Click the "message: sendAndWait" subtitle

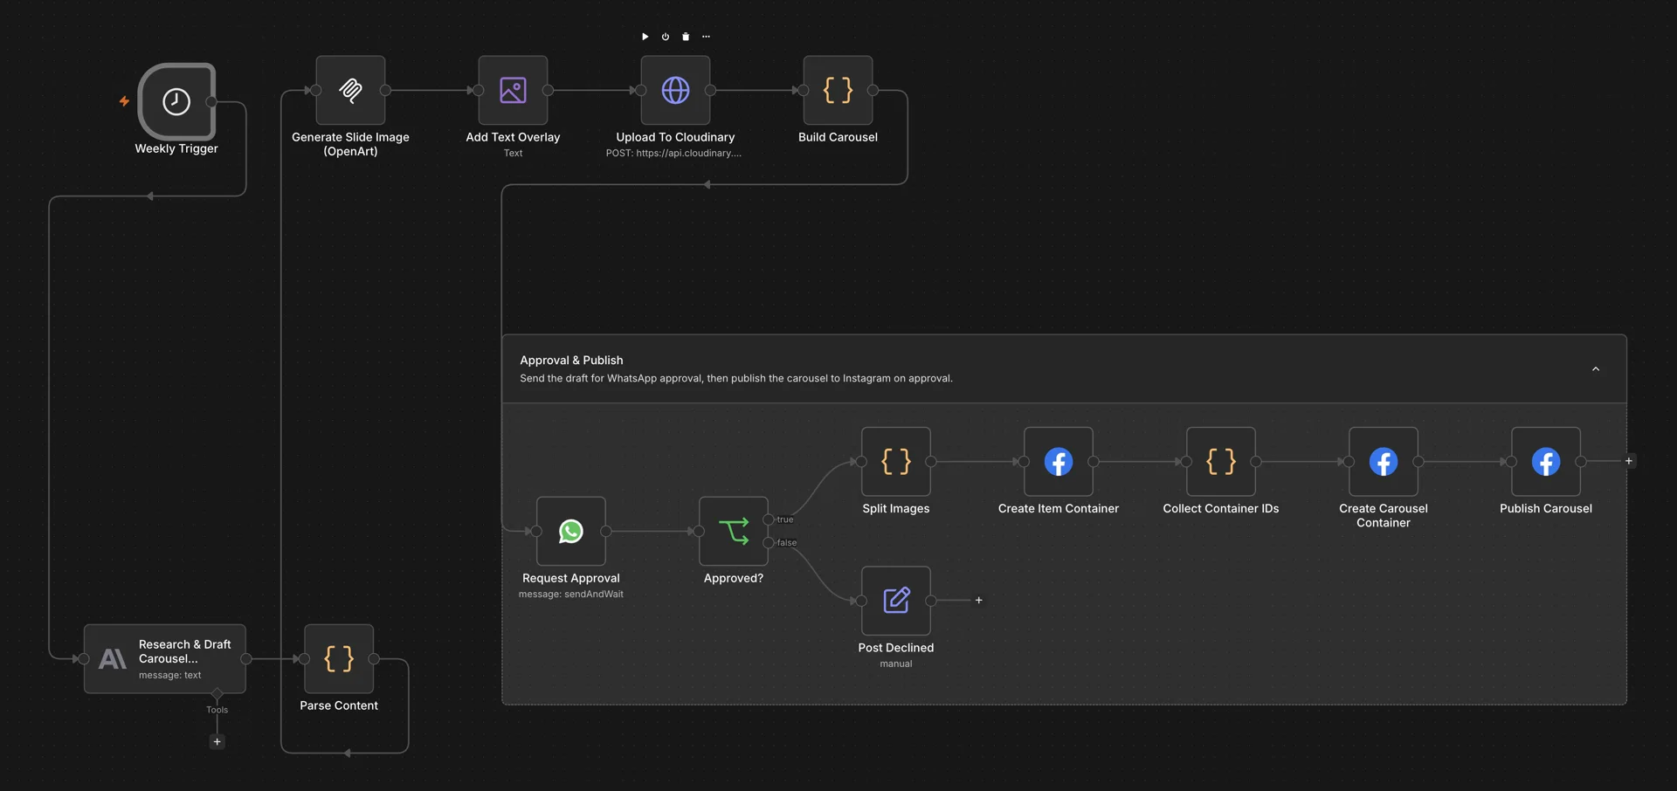tap(571, 594)
